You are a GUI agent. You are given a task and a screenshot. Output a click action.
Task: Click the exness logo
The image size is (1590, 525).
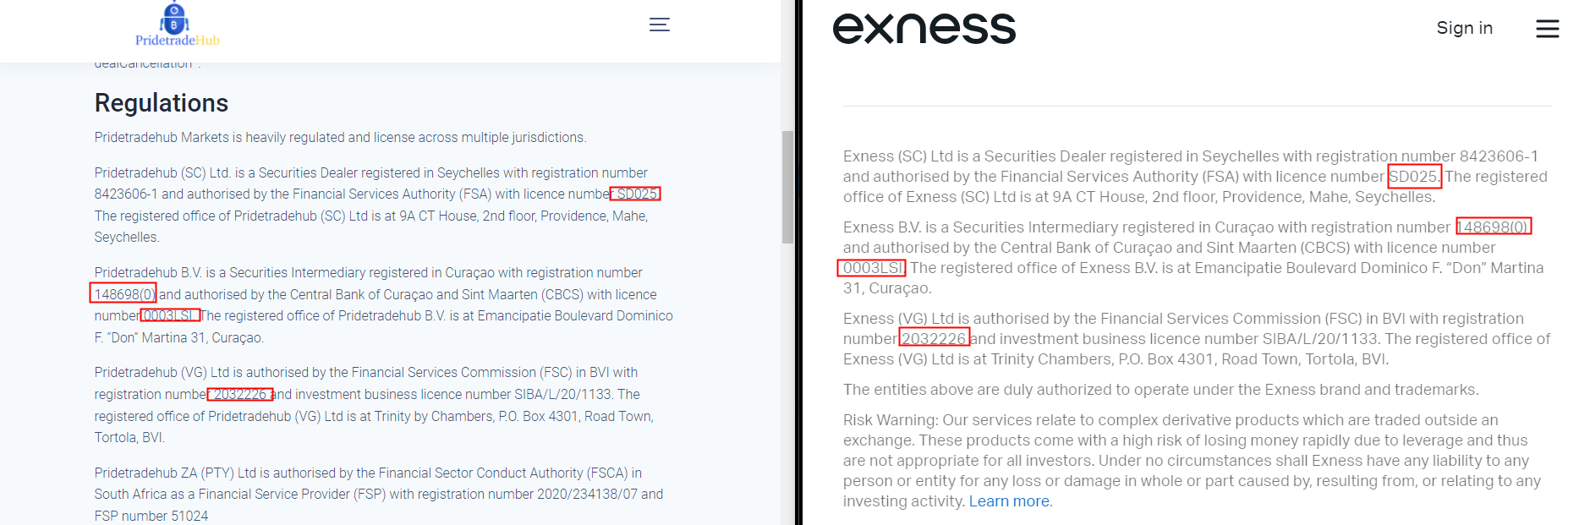(x=924, y=29)
